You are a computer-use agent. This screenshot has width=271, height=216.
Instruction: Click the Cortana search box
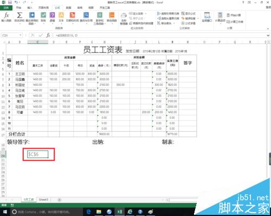(x=47, y=212)
